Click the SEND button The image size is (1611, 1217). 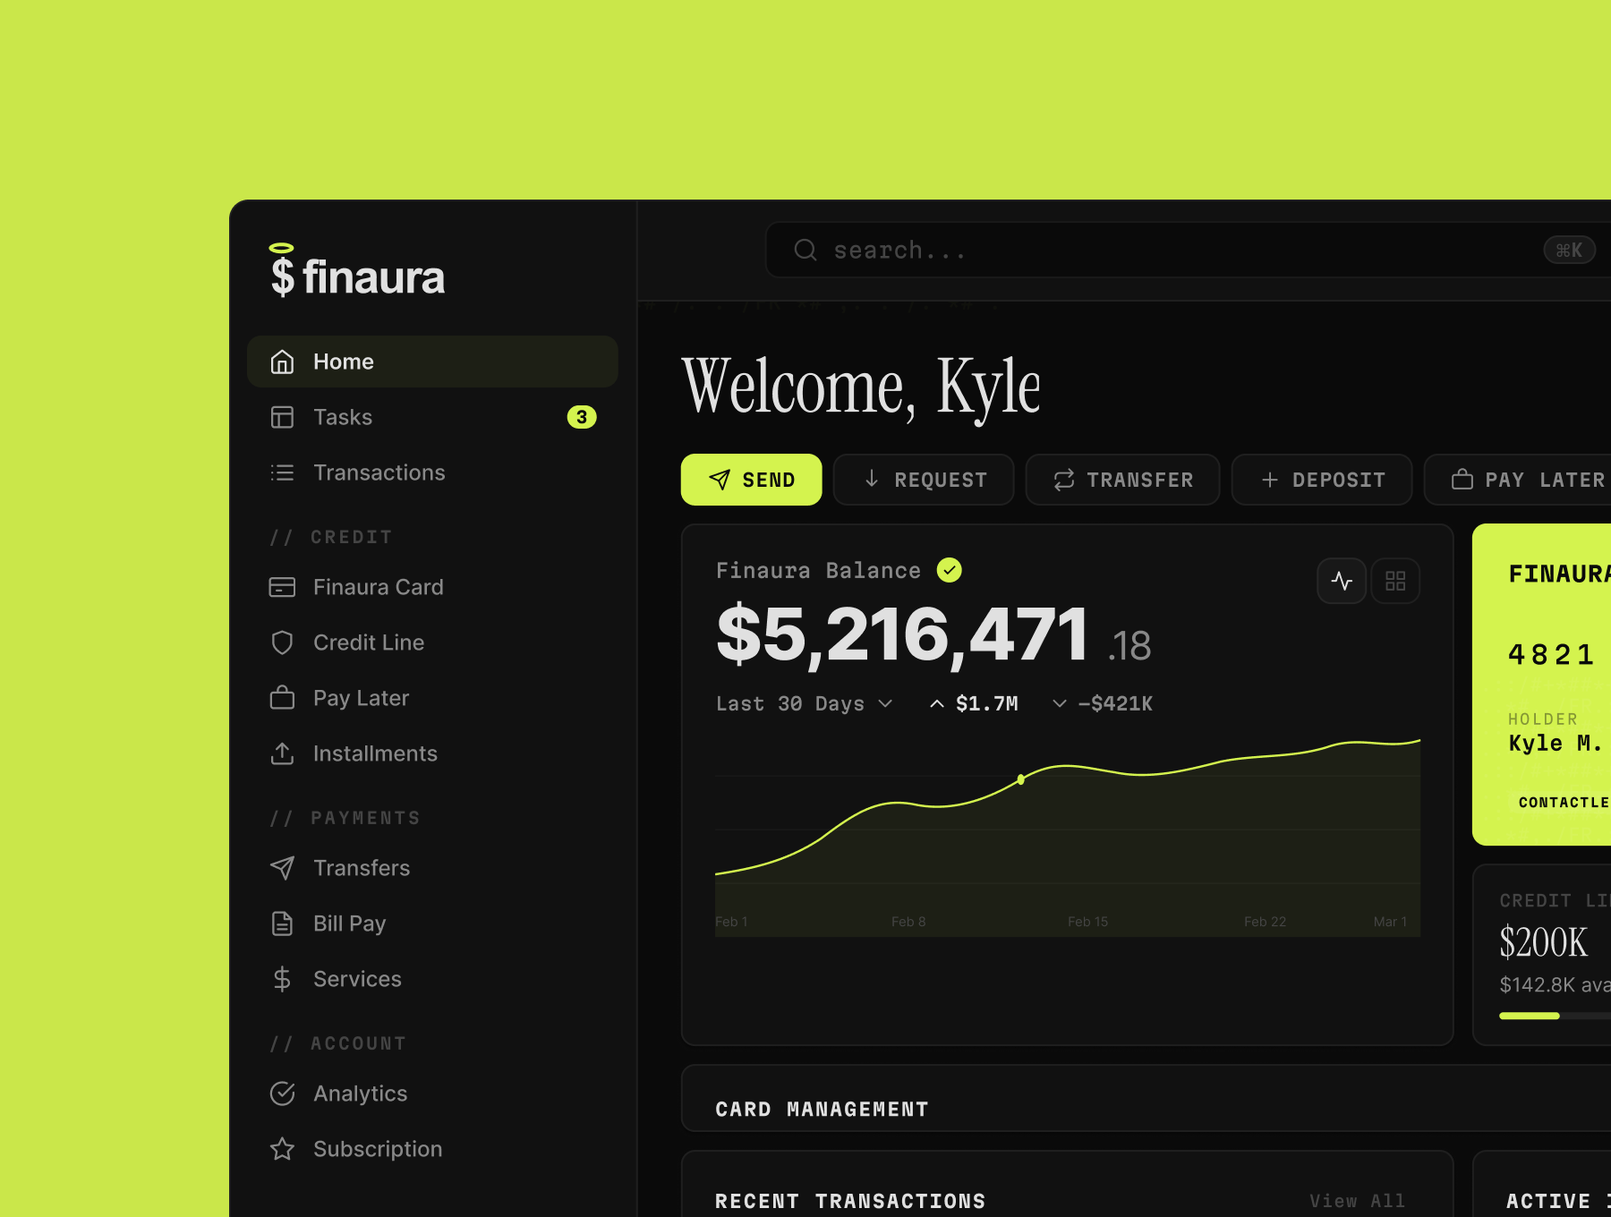click(x=751, y=480)
